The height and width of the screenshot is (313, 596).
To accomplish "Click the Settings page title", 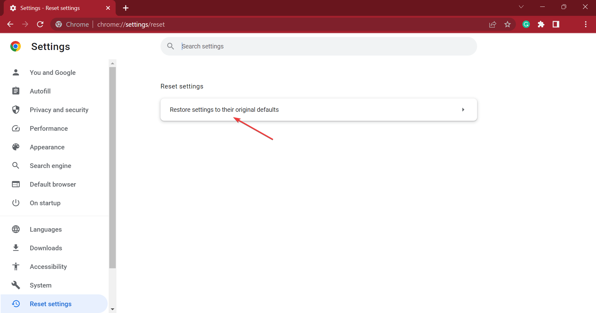I will tap(51, 47).
